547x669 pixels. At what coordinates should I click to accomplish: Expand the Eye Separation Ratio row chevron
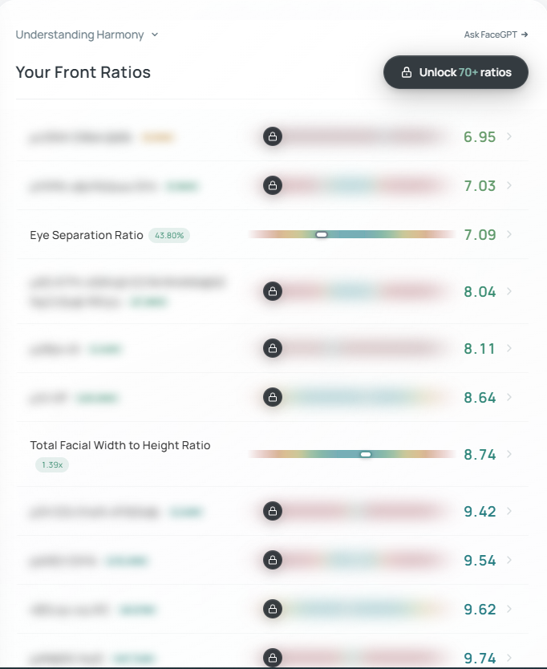click(x=509, y=234)
